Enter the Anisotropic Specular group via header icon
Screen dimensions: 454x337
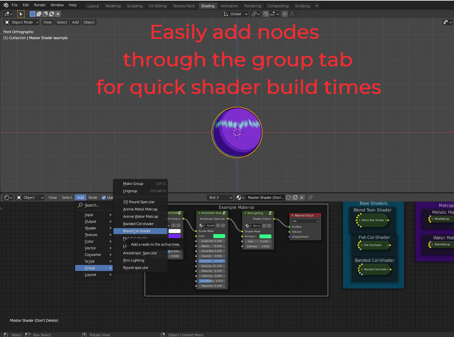point(224,213)
